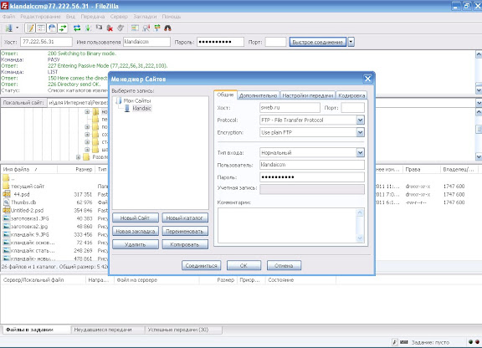Click the Новый Сайт button

click(x=136, y=217)
